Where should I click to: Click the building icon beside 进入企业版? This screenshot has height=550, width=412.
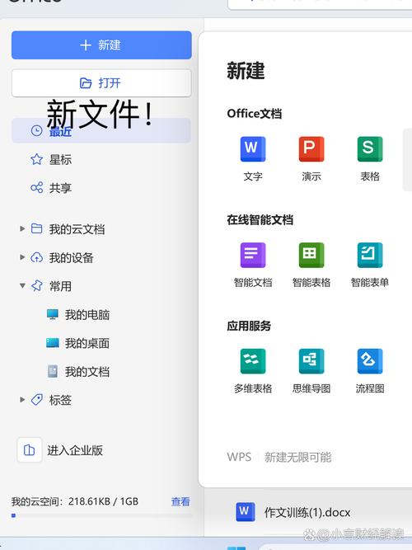[x=30, y=449]
